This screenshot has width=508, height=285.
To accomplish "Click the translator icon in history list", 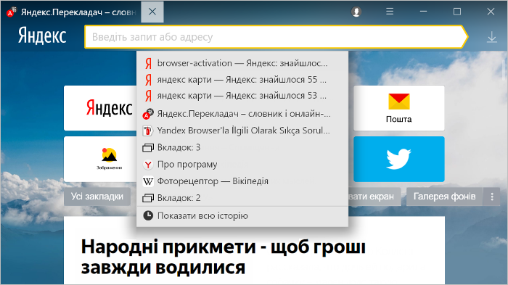I will [x=148, y=114].
